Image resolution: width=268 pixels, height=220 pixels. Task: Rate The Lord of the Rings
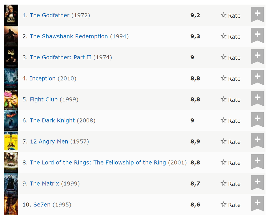[x=230, y=163]
